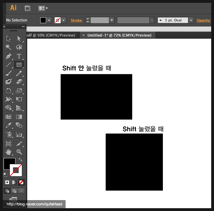Open stroke color dropdown in control bar
Screen dimensions: 214x211
point(63,20)
